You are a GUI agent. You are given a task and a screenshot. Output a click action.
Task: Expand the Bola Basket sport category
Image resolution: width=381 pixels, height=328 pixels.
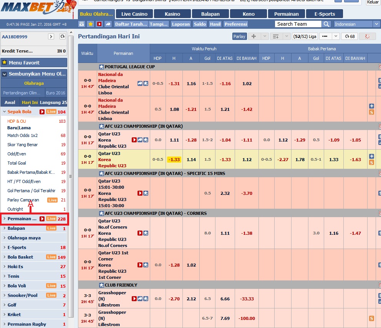click(x=20, y=257)
